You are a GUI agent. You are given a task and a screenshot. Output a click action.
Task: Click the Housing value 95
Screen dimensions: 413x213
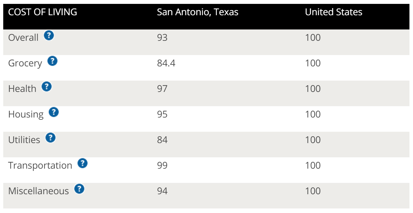[162, 114]
